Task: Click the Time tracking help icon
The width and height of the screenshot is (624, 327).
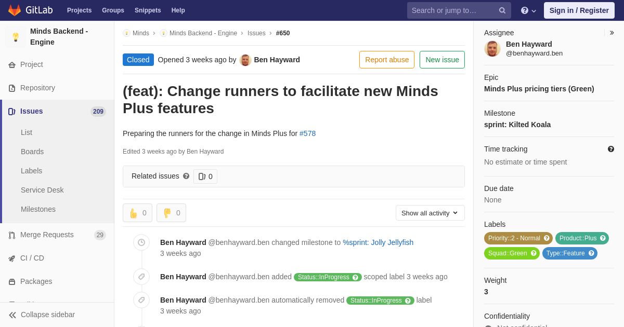Action: point(611,149)
